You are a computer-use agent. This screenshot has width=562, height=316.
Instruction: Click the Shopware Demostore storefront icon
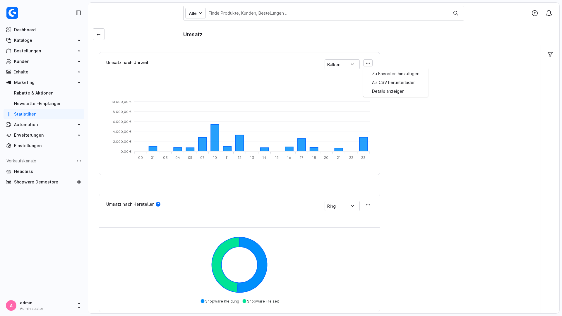coord(9,182)
